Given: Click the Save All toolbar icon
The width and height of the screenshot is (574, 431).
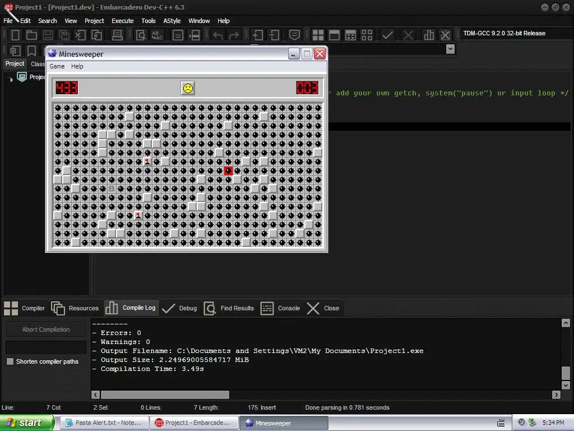Looking at the screenshot, I should pyautogui.click(x=64, y=35).
